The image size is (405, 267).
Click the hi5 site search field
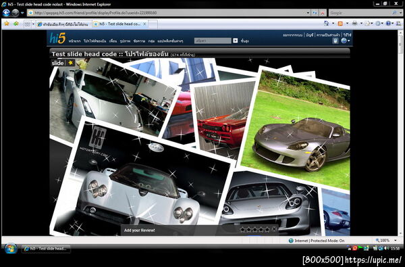(x=213, y=41)
